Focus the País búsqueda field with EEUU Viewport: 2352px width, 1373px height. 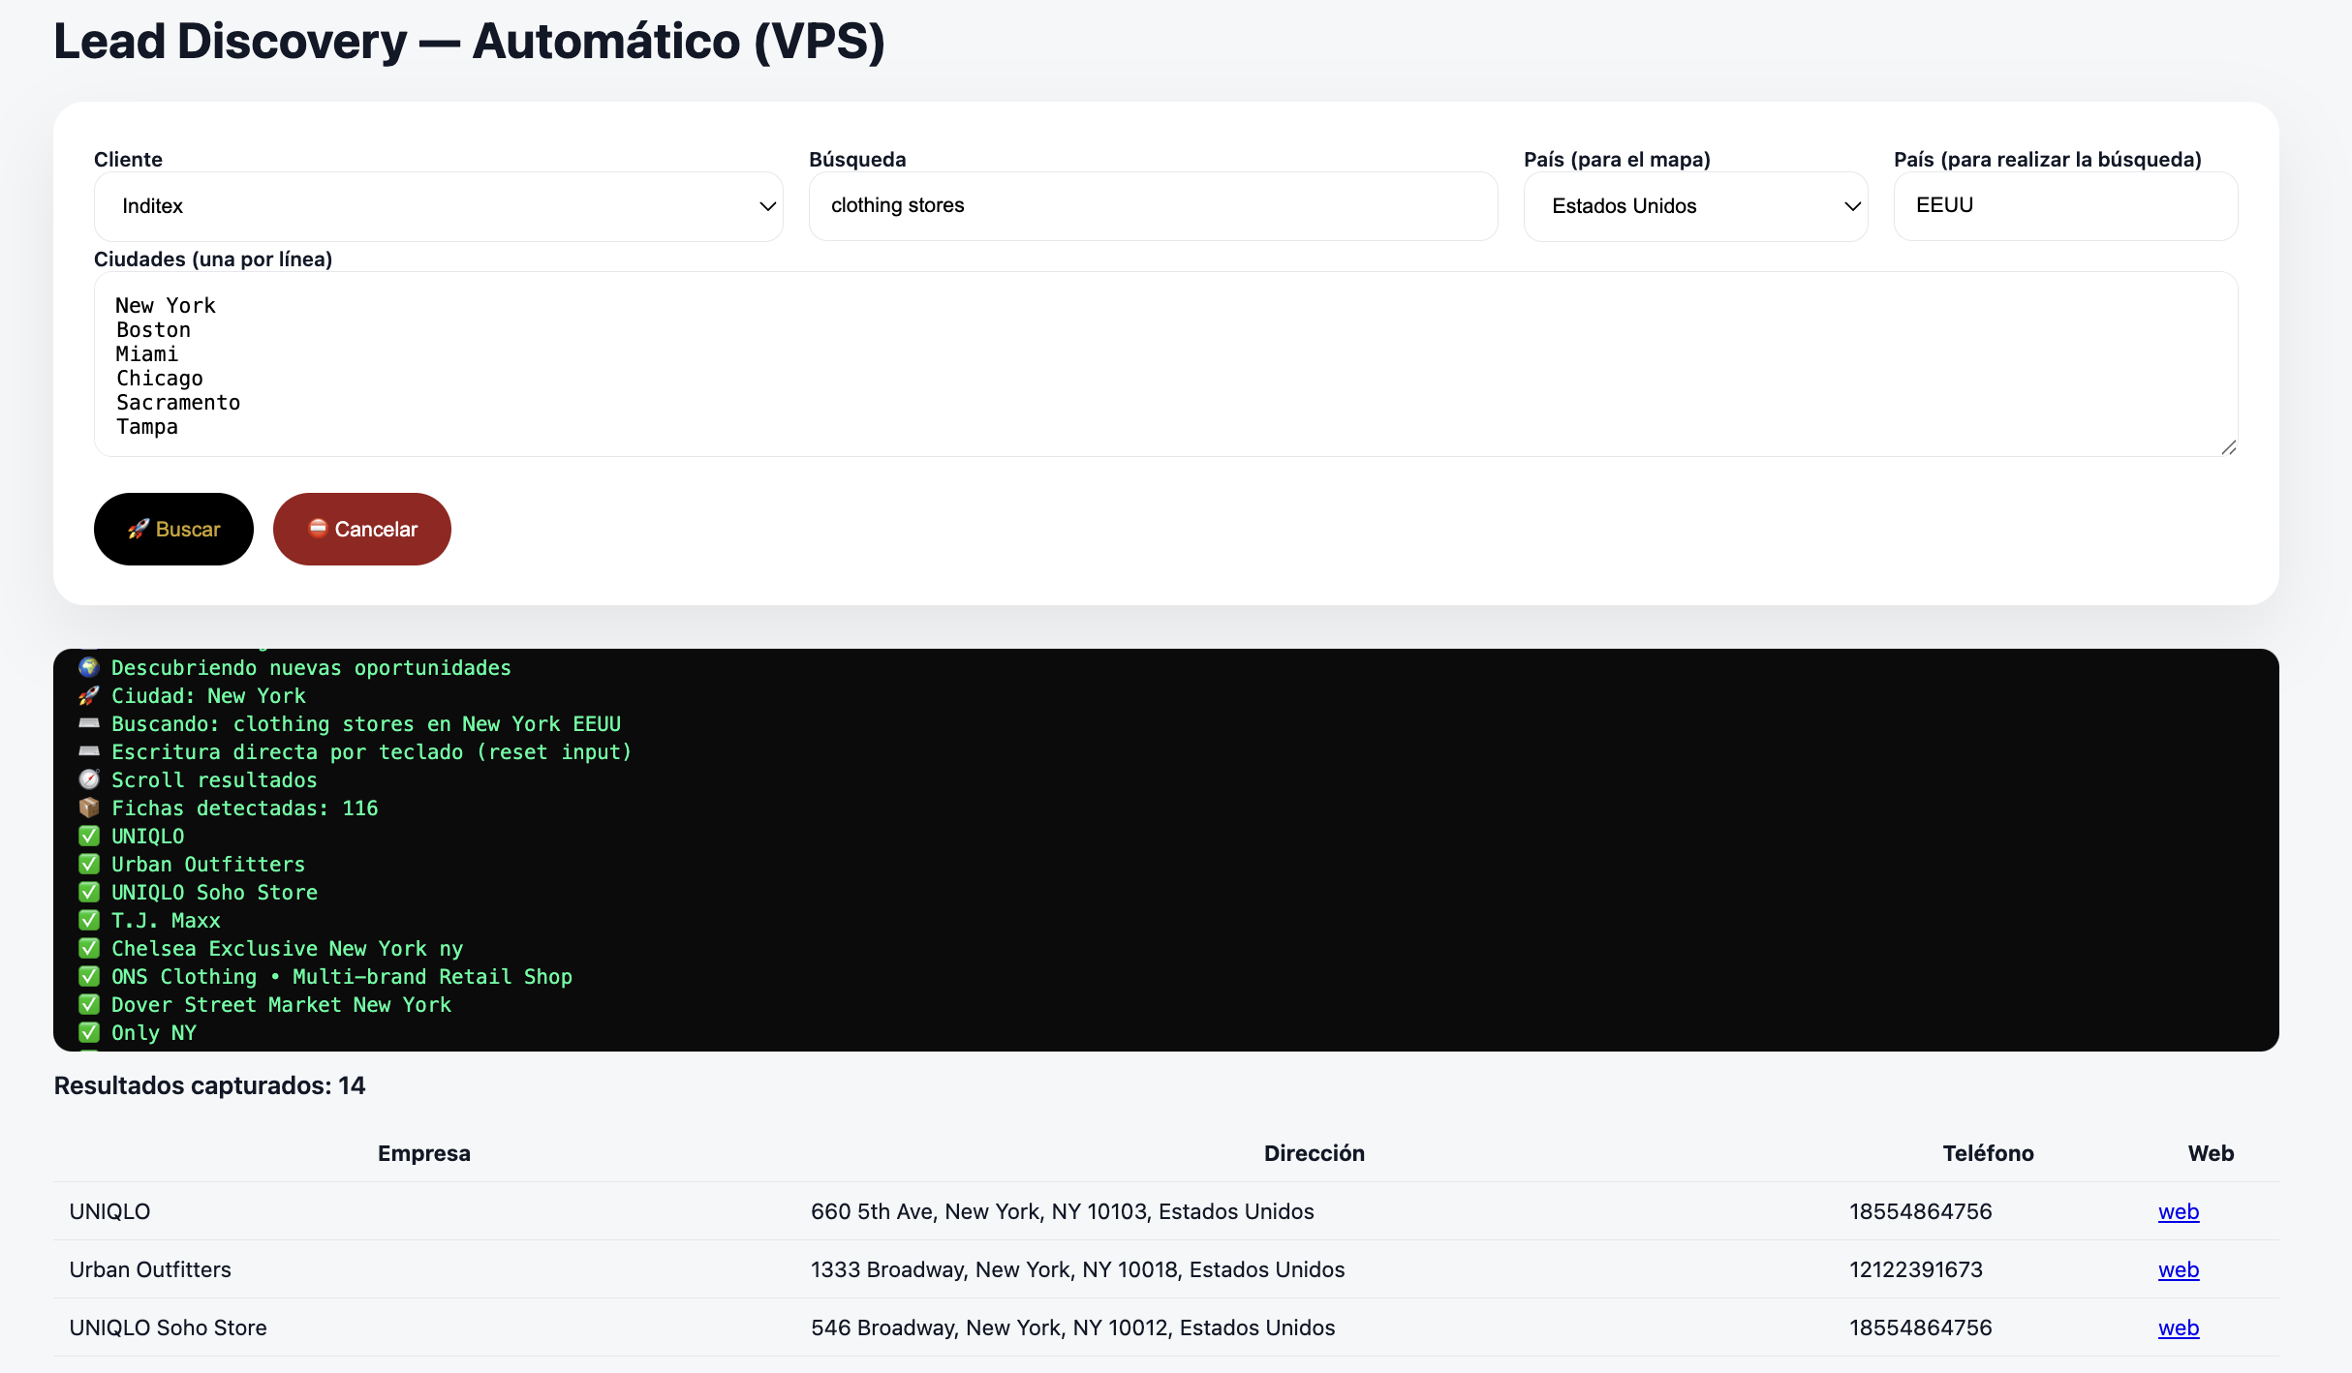pyautogui.click(x=2064, y=205)
